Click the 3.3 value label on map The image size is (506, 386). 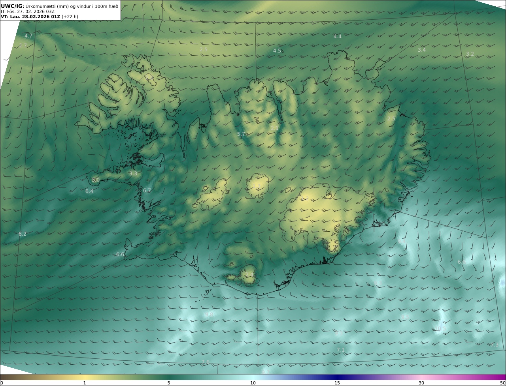coord(133,174)
